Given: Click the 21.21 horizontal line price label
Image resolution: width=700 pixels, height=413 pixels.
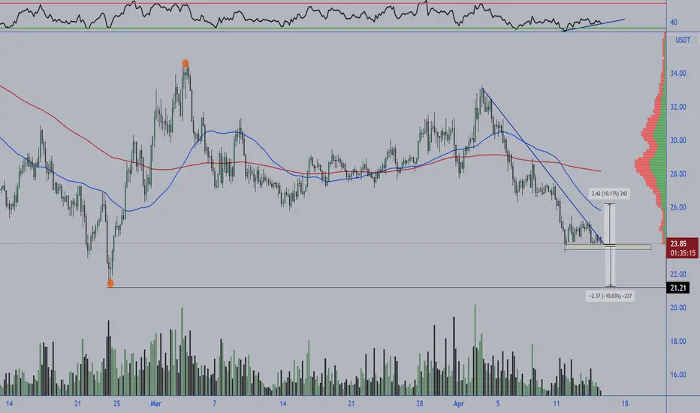Looking at the screenshot, I should click(677, 288).
